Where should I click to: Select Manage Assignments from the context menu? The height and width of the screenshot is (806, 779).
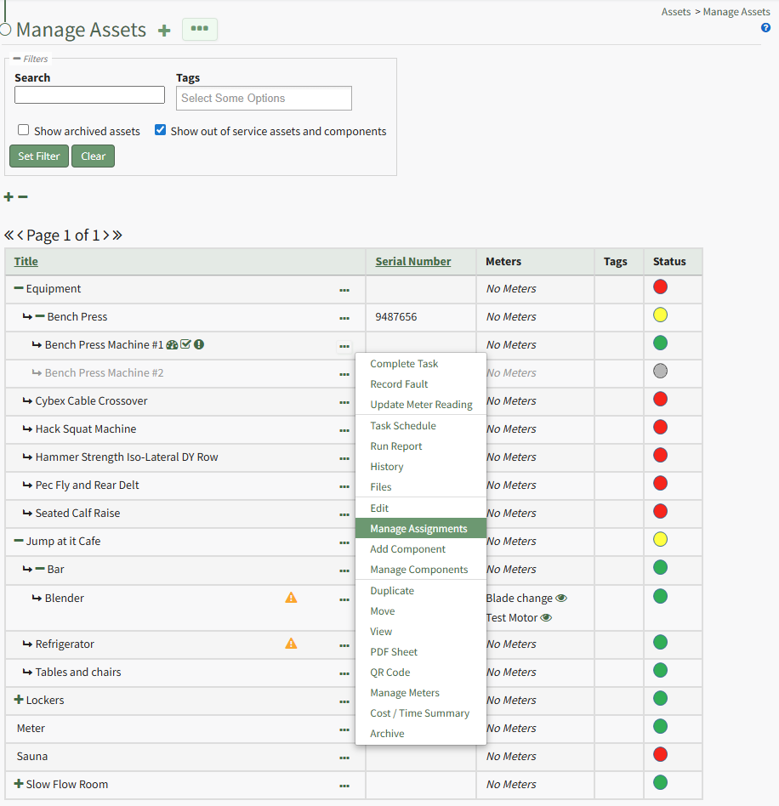(418, 529)
